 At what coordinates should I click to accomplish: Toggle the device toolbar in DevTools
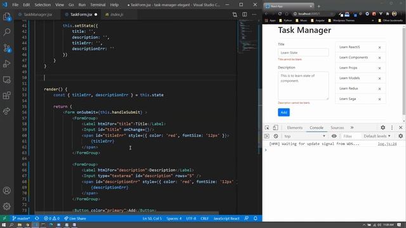coord(275,127)
